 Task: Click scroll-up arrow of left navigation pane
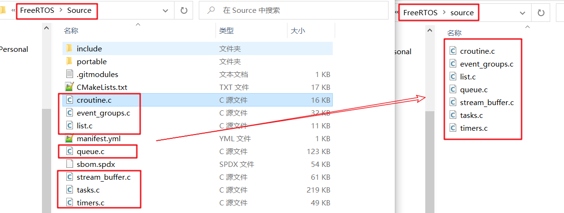pos(46,28)
